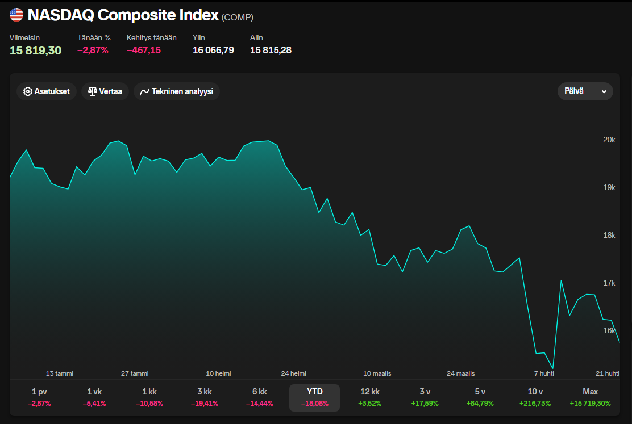Screen dimensions: 632x424
Task: Click the Kehitys tänään value −467,15
Action: [x=143, y=51]
